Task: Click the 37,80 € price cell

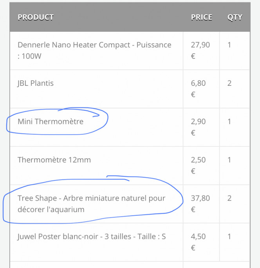Action: point(200,204)
